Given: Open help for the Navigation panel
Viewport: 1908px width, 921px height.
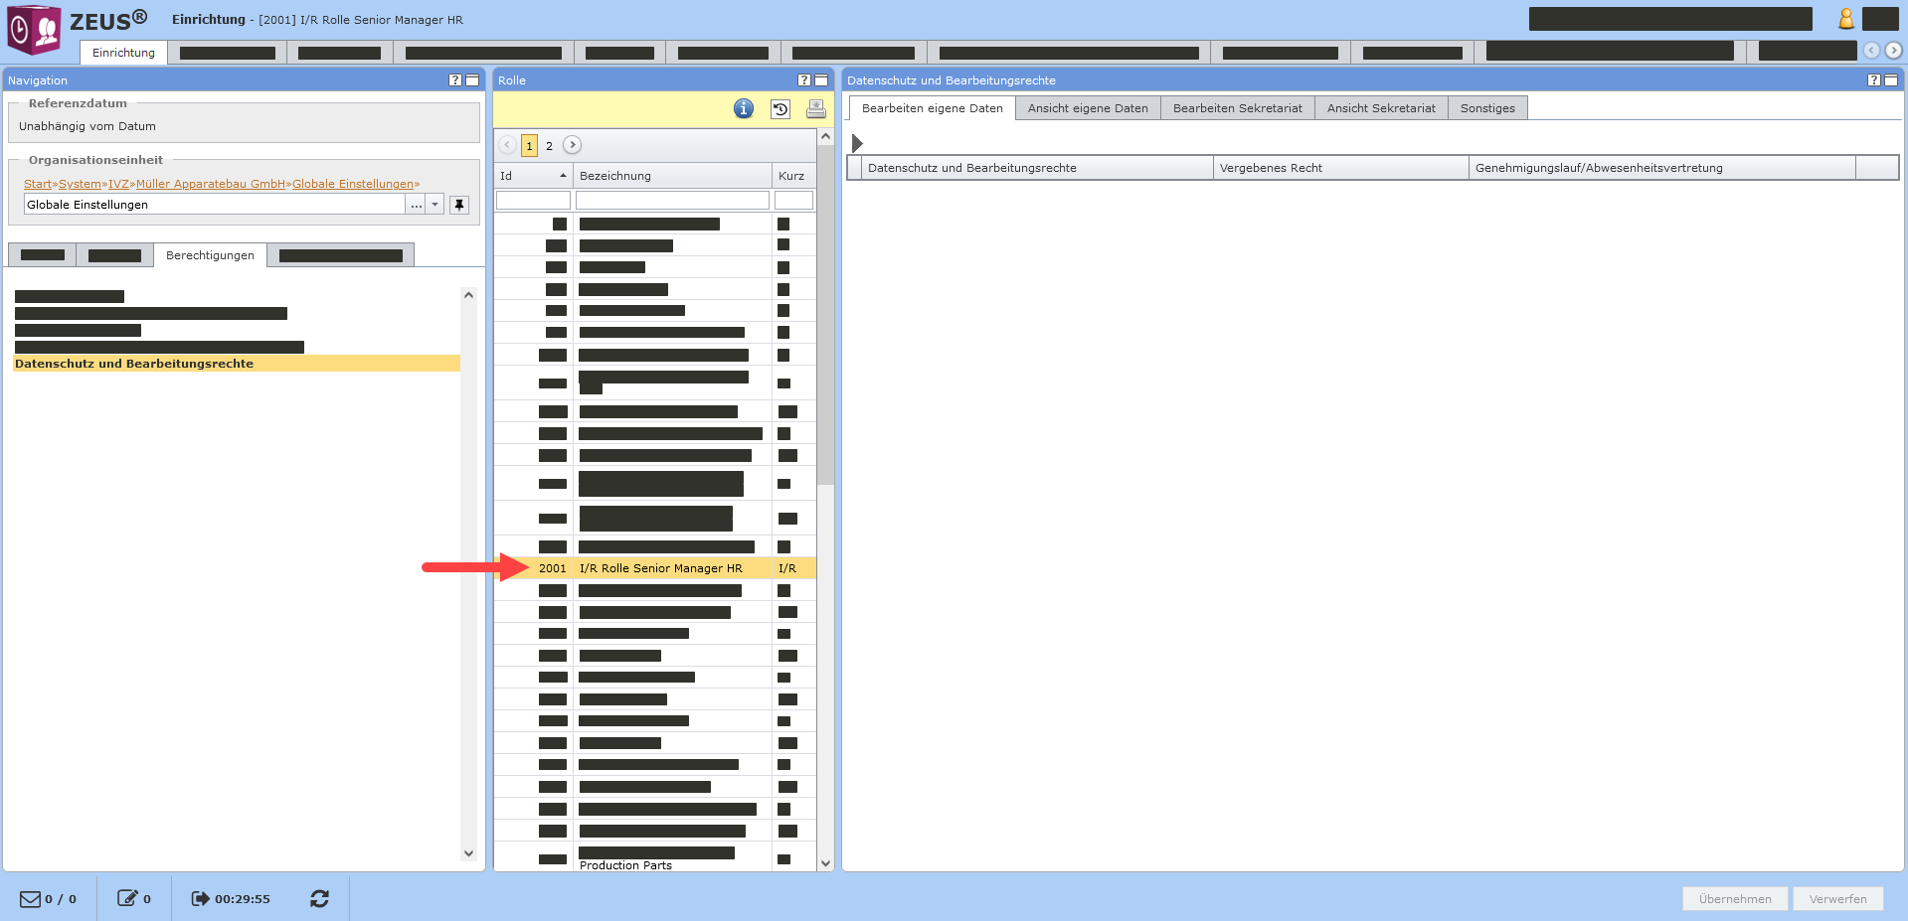Looking at the screenshot, I should pyautogui.click(x=455, y=80).
